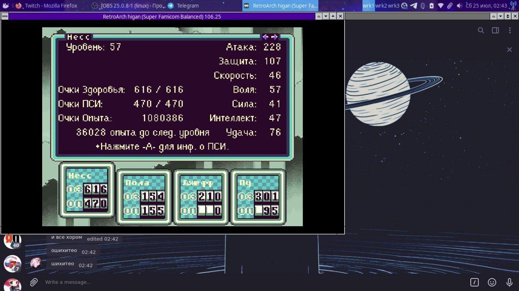519x291 pixels.
Task: Click the 'Воля: 57' stat
Action: click(x=257, y=89)
